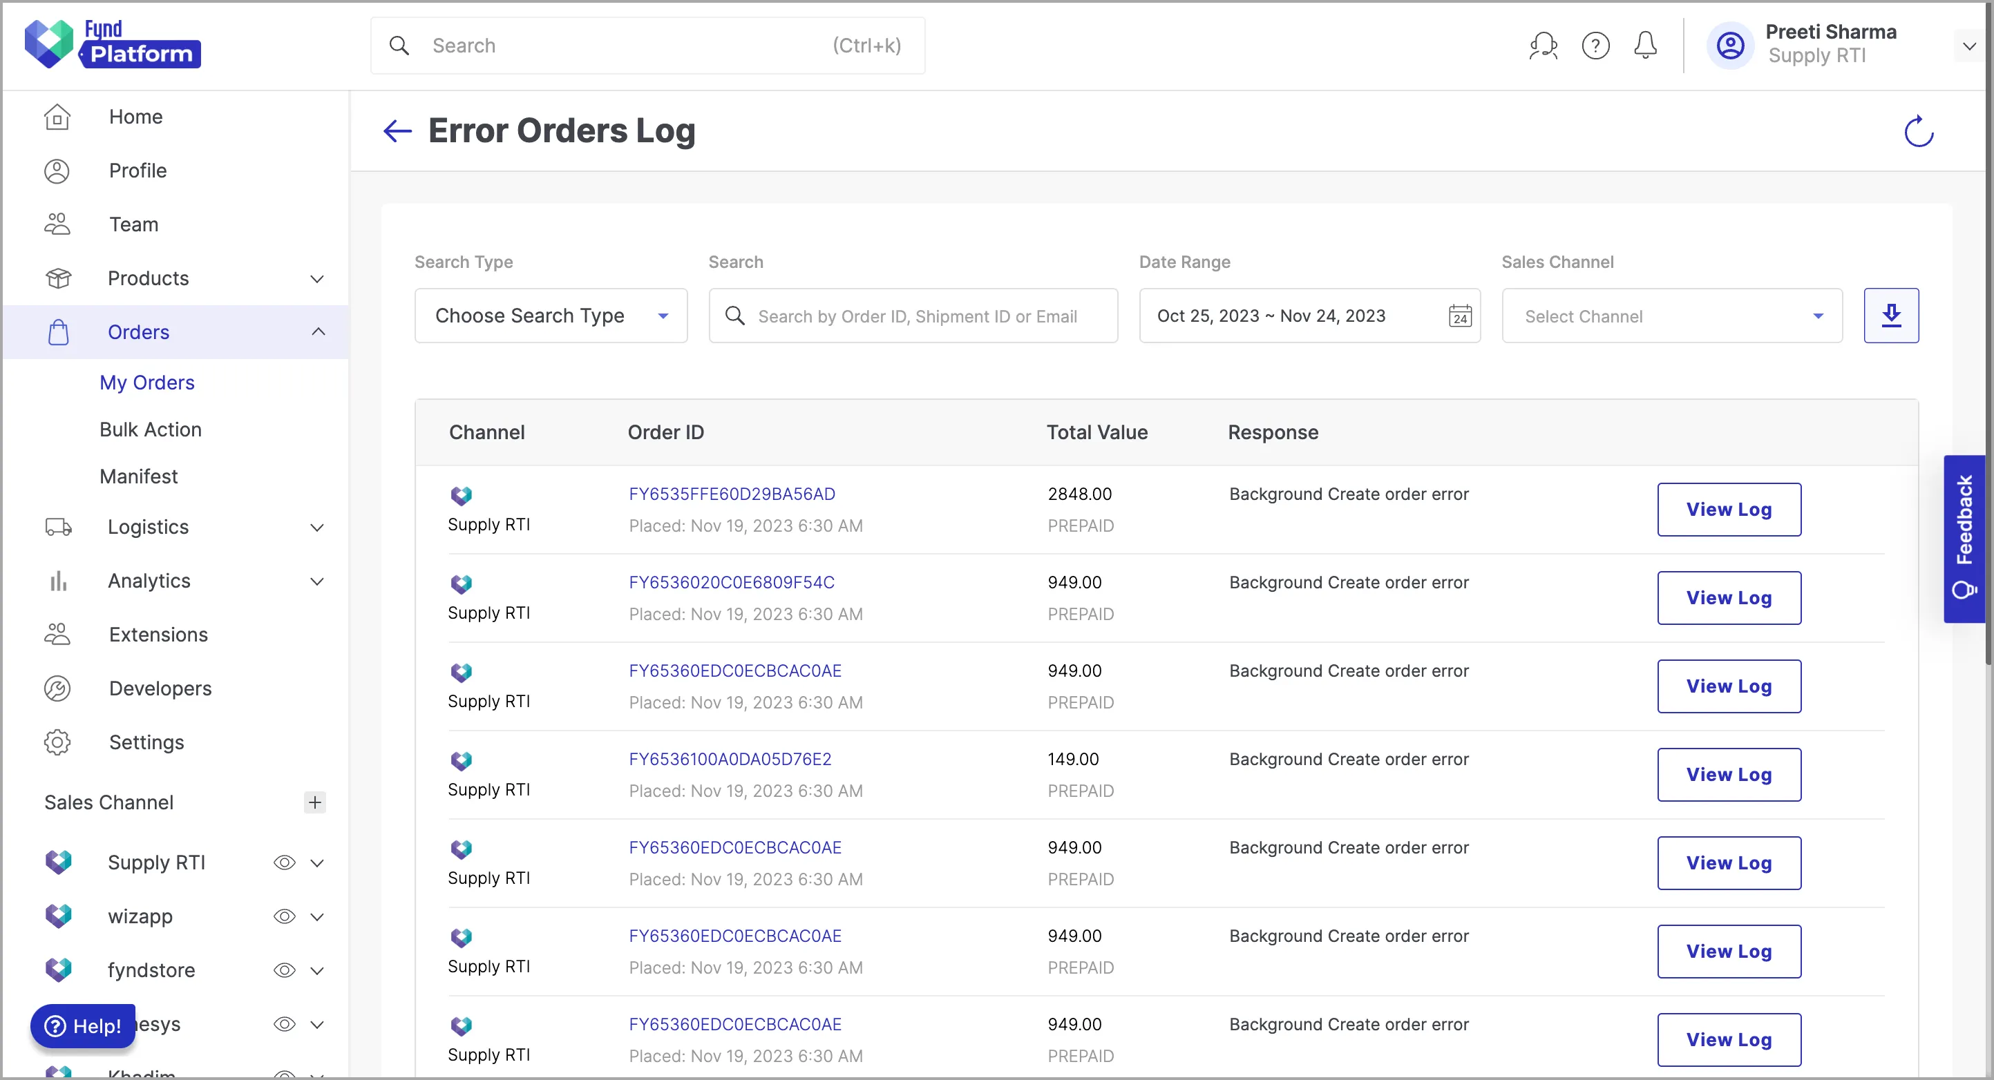Open the Select Channel dropdown
This screenshot has width=1994, height=1080.
tap(1671, 316)
